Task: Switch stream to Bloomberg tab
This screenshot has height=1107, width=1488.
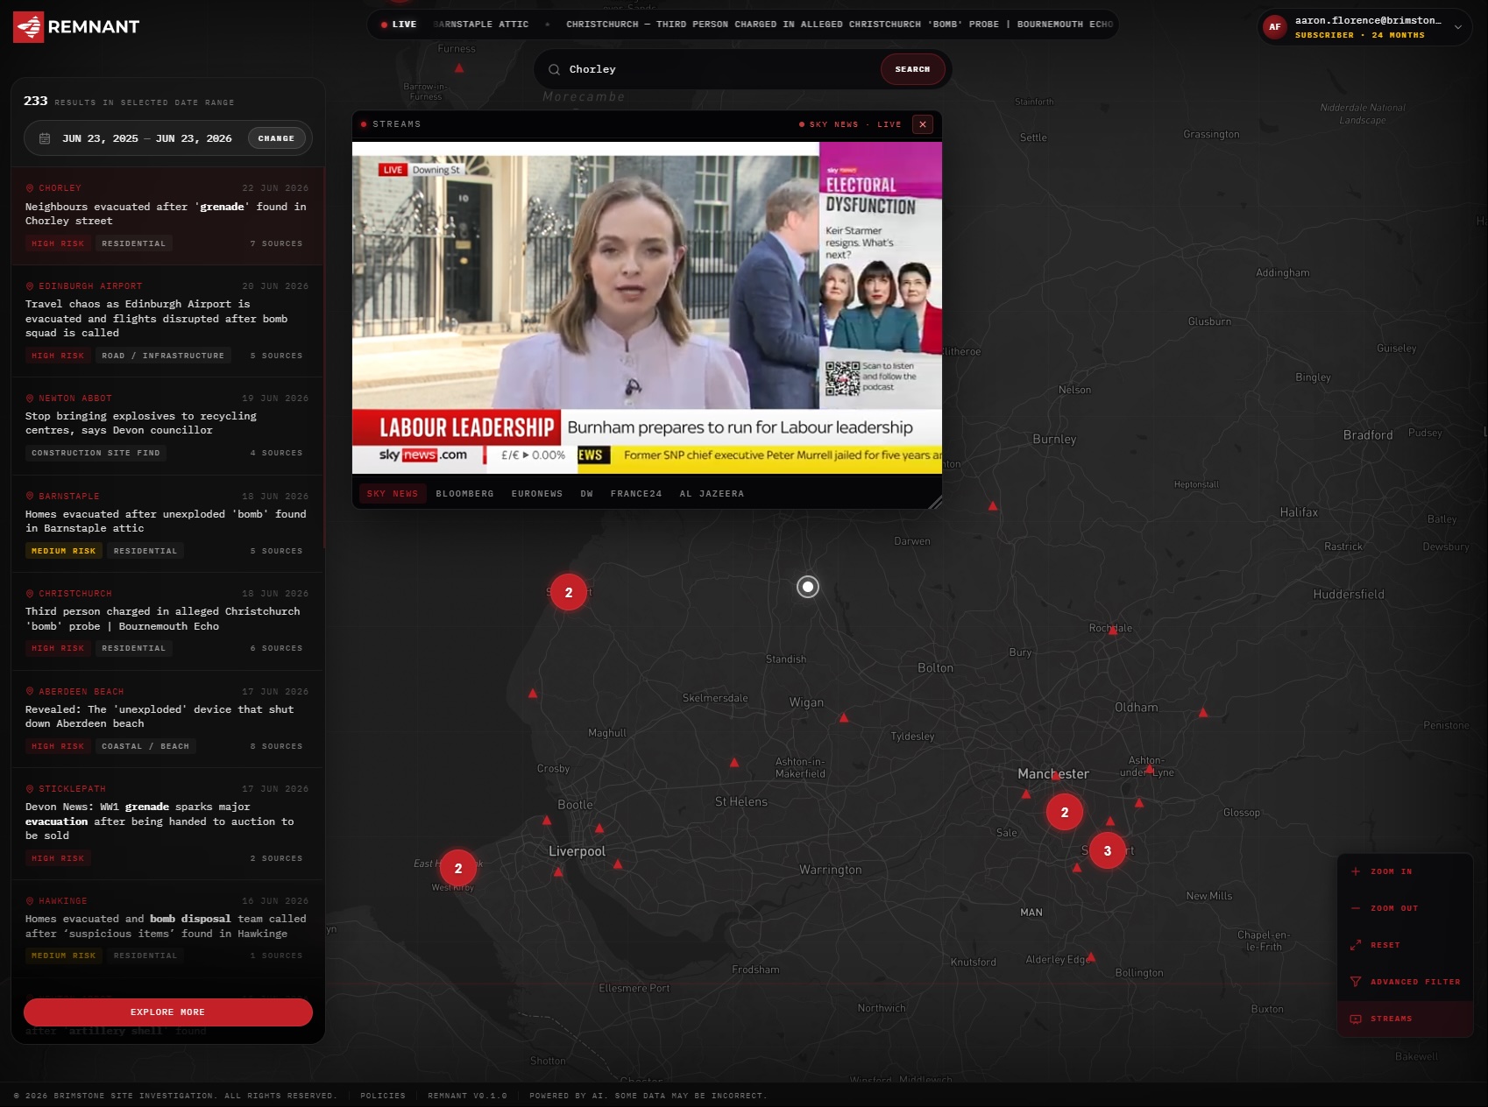Action: tap(464, 494)
